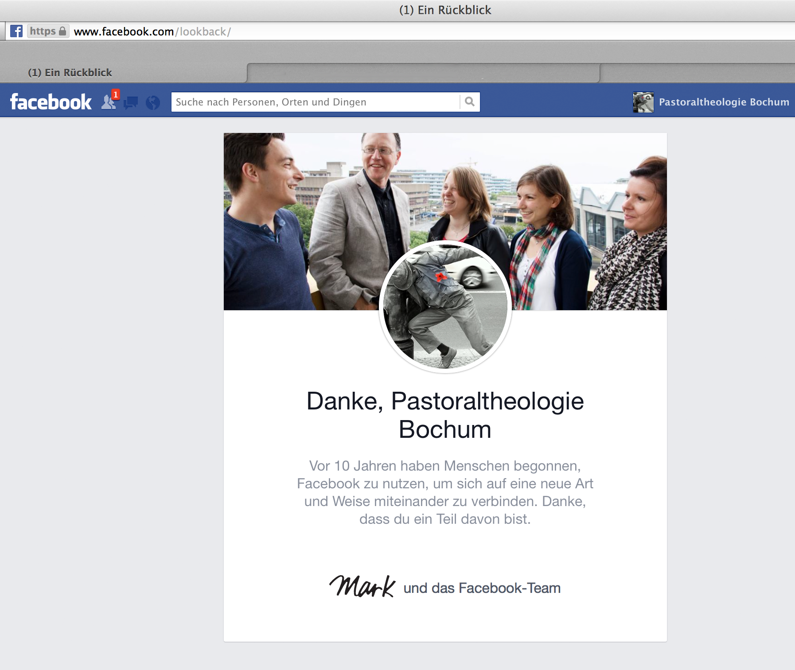The image size is (795, 670).
Task: Click the 'Vor 10 Jahren haben Menschen' paragraph
Action: pos(445,492)
